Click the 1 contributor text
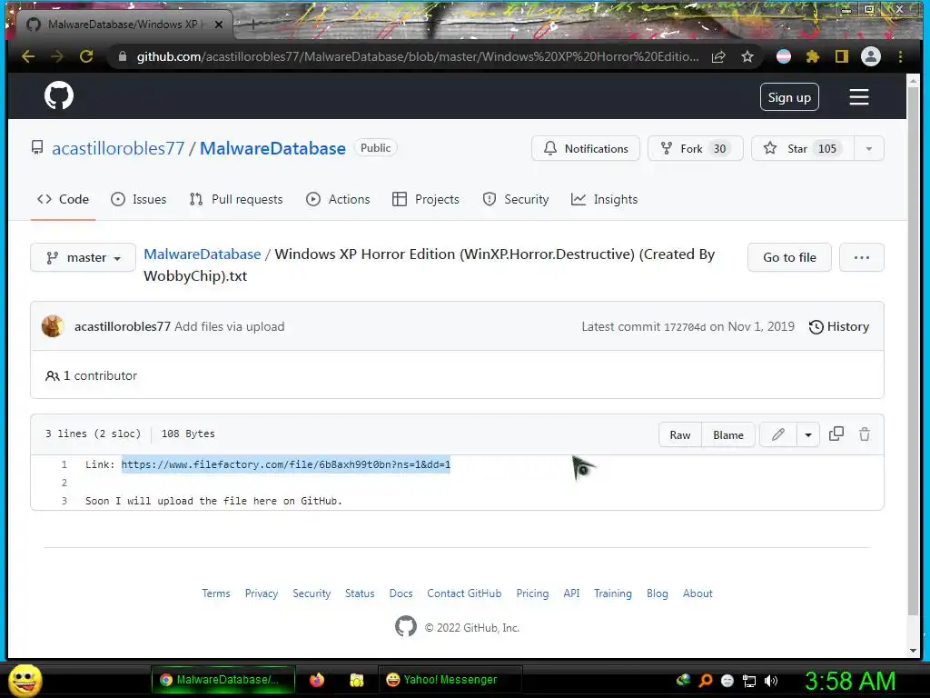This screenshot has width=930, height=698. click(100, 375)
